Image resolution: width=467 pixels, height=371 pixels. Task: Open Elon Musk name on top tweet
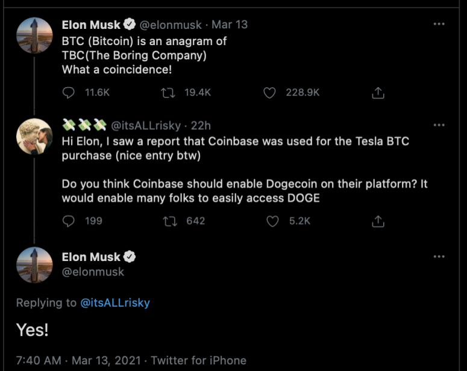tap(91, 25)
